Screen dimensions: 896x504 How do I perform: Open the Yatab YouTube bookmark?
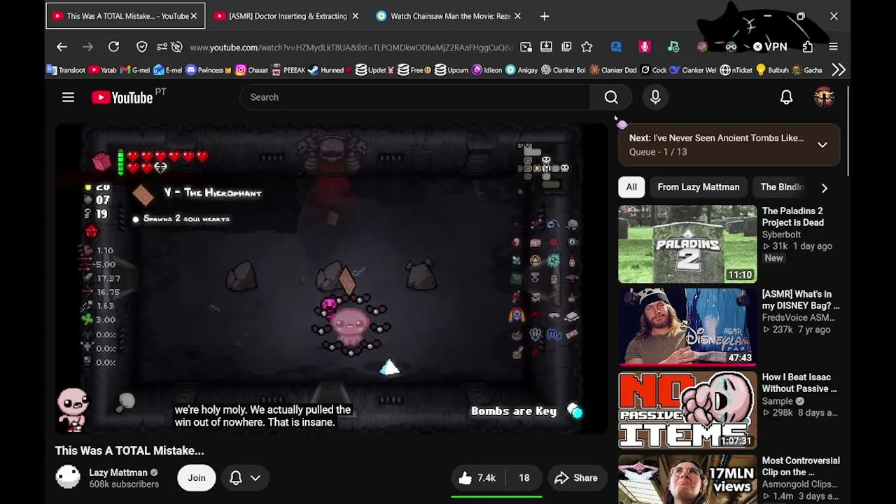[x=103, y=70]
